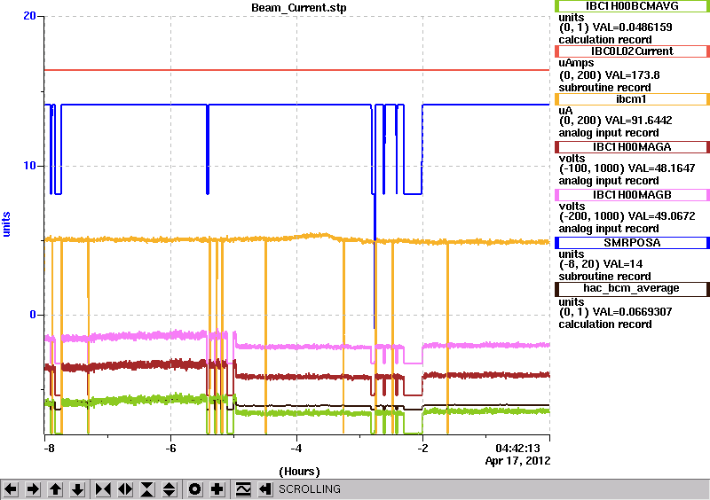The height and width of the screenshot is (500, 710).
Task: Select the IBC1H00BCMAVG legend entry
Action: coord(632,6)
